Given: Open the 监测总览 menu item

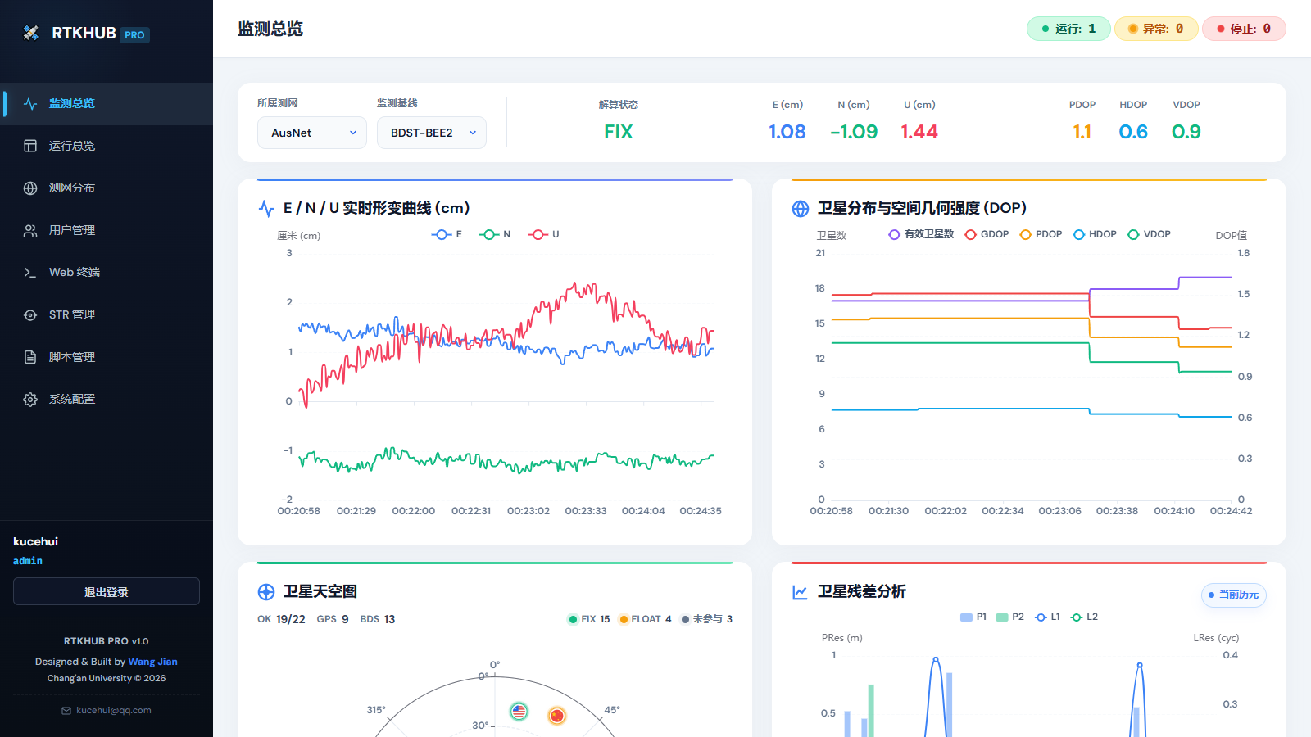Looking at the screenshot, I should [107, 104].
